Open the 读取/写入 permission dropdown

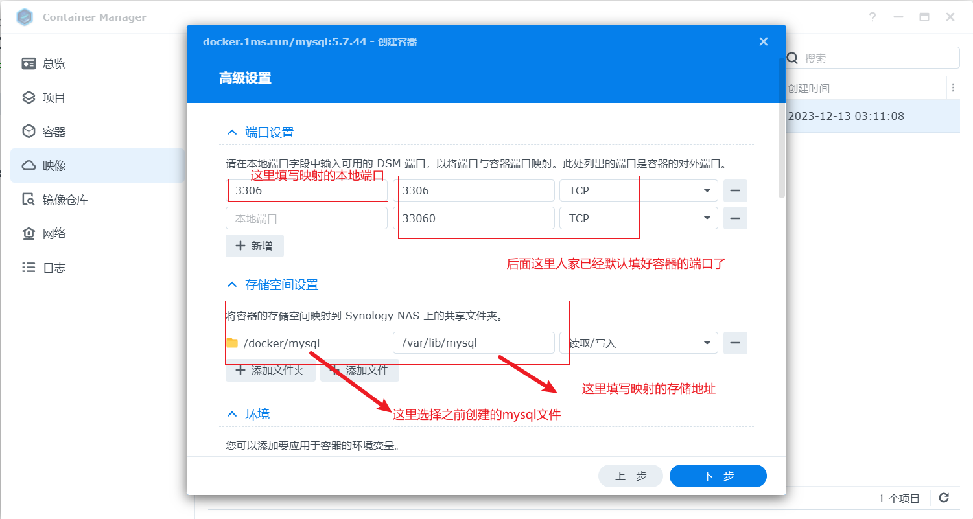click(639, 343)
